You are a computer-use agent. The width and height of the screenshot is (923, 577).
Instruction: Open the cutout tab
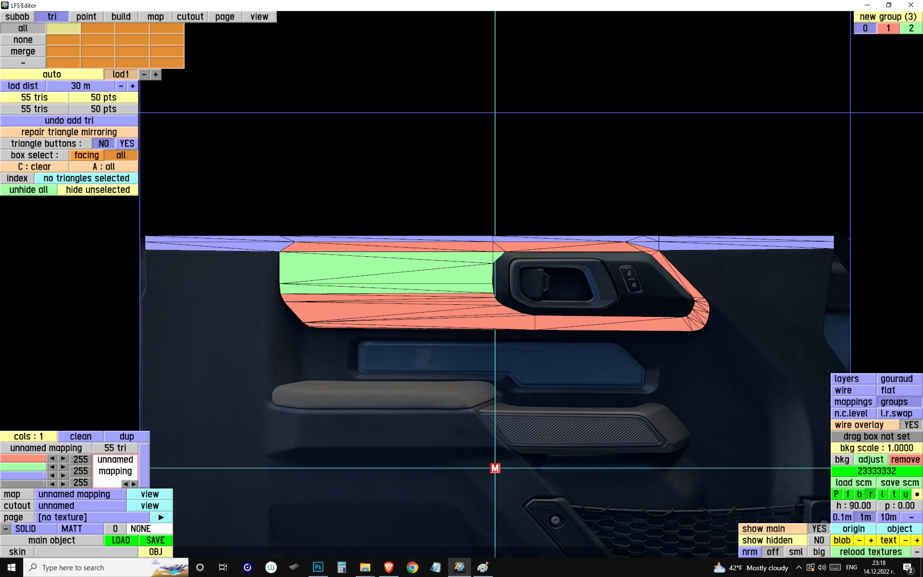190,17
